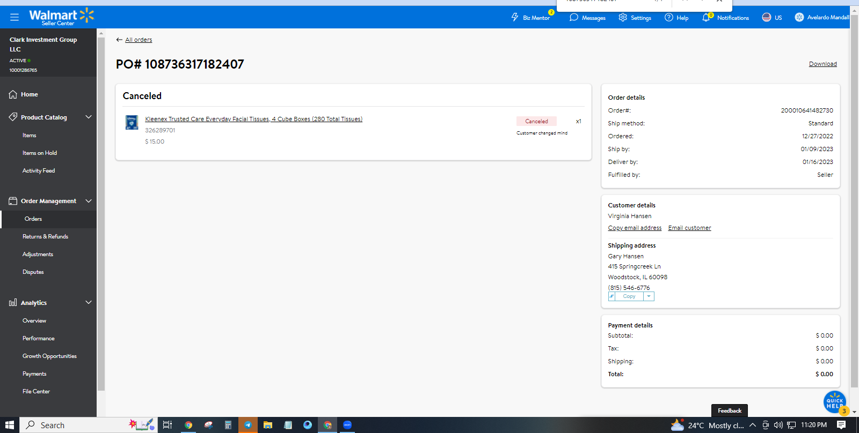This screenshot has width=859, height=433.
Task: Click item ID 326289701
Action: tap(160, 130)
